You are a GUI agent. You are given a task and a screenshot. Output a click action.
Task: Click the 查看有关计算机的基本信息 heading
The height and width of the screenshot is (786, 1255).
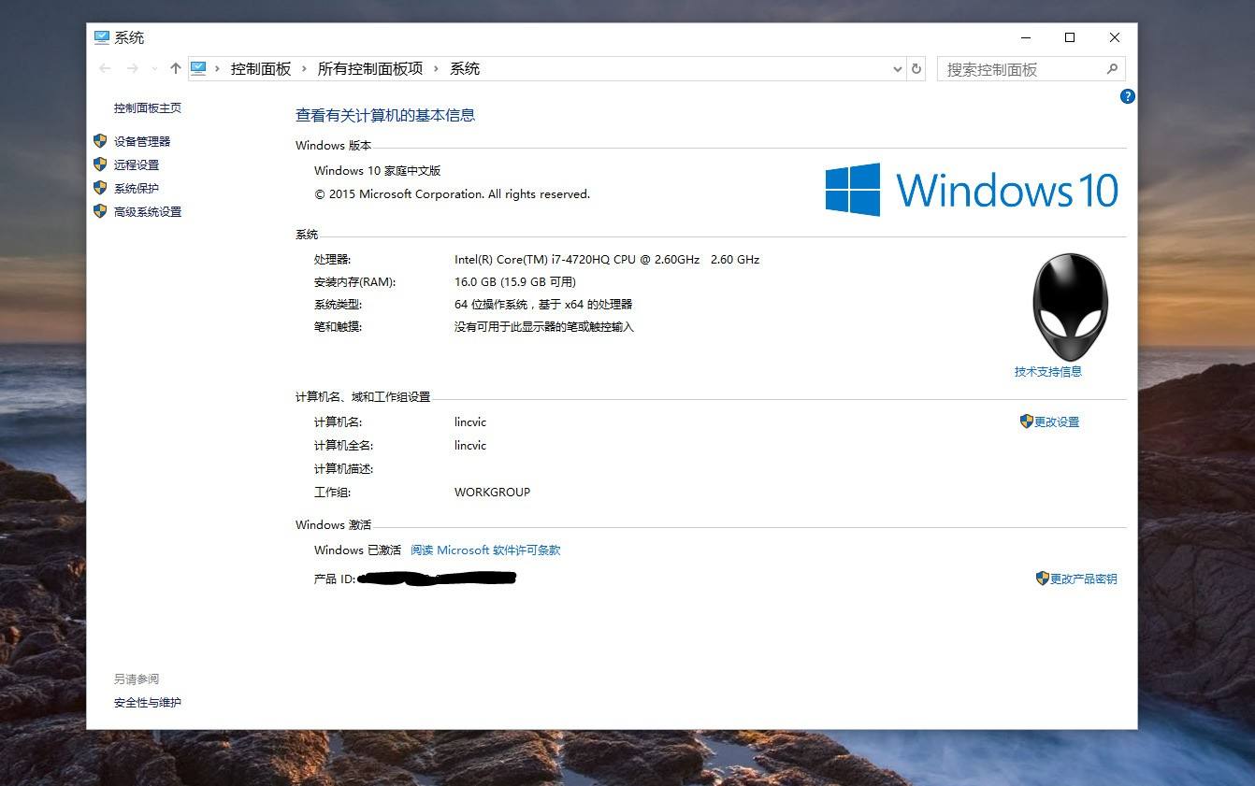click(x=385, y=115)
